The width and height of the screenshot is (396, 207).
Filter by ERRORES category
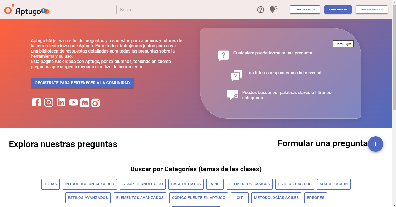pos(316,198)
